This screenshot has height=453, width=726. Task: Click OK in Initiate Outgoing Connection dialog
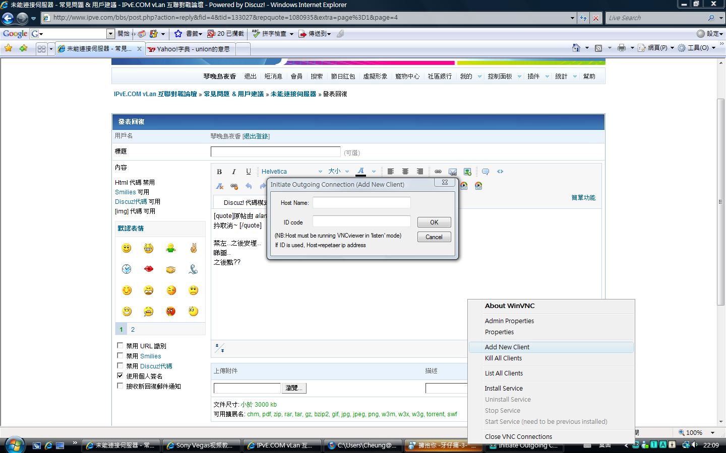point(434,222)
